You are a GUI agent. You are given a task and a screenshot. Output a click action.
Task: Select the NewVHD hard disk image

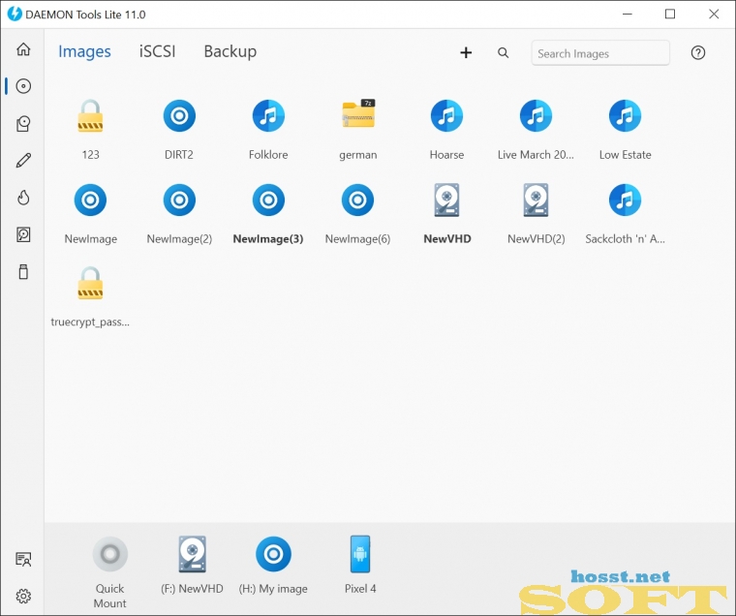(446, 200)
